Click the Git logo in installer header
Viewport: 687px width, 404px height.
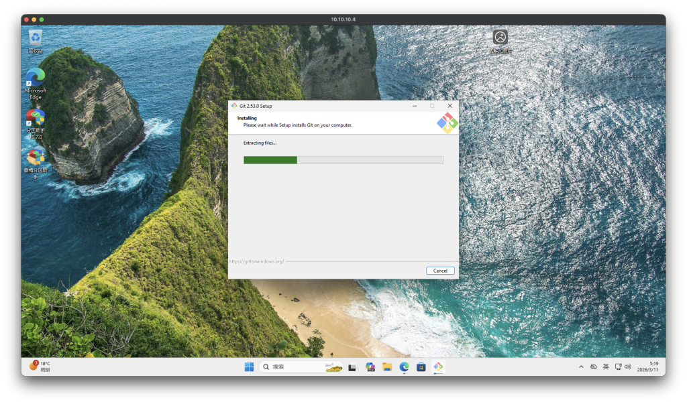(x=447, y=123)
